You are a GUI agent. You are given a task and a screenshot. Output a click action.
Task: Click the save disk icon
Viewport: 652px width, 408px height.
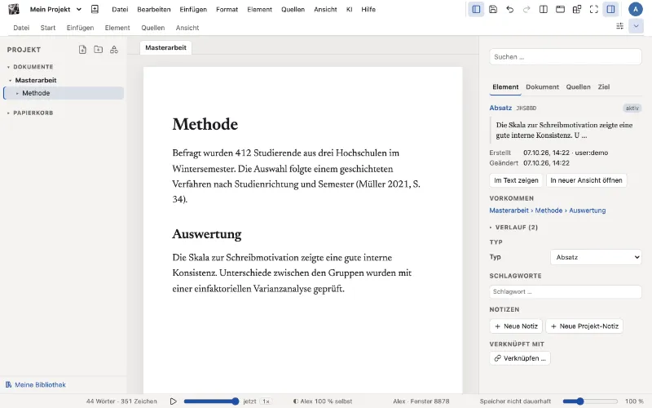(x=493, y=9)
